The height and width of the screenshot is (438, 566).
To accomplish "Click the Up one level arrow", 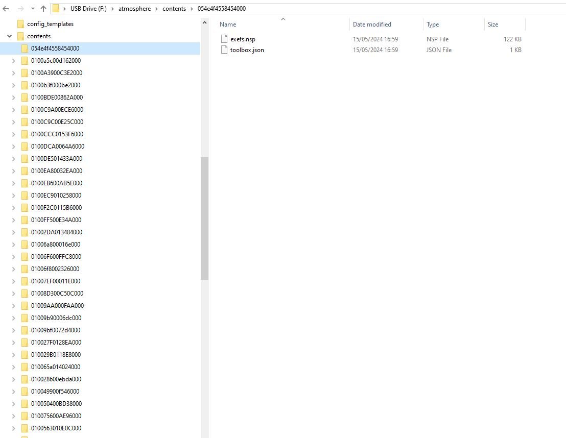I will click(43, 9).
